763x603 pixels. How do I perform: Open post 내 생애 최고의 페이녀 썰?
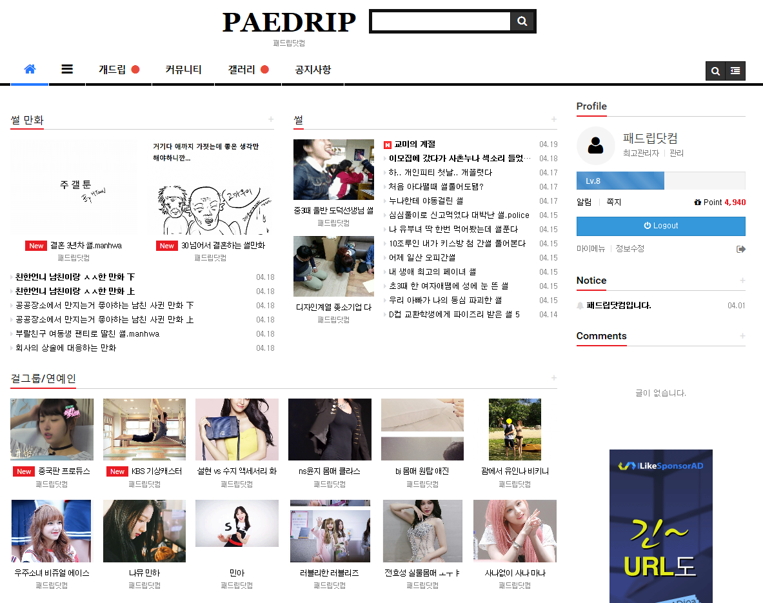433,272
